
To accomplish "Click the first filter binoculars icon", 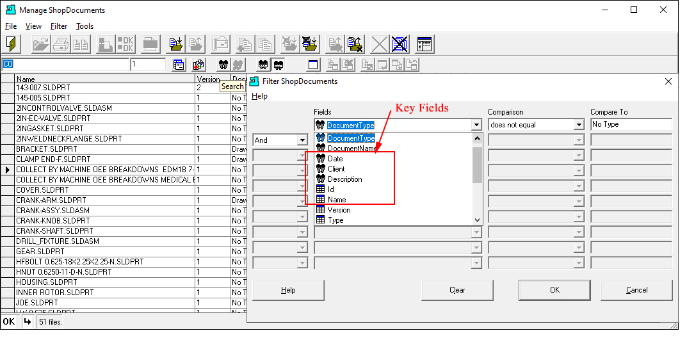I will click(263, 65).
